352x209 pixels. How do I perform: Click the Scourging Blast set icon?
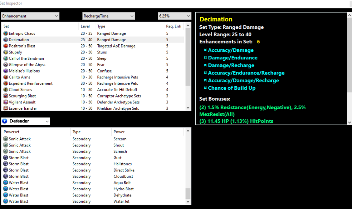[6, 96]
